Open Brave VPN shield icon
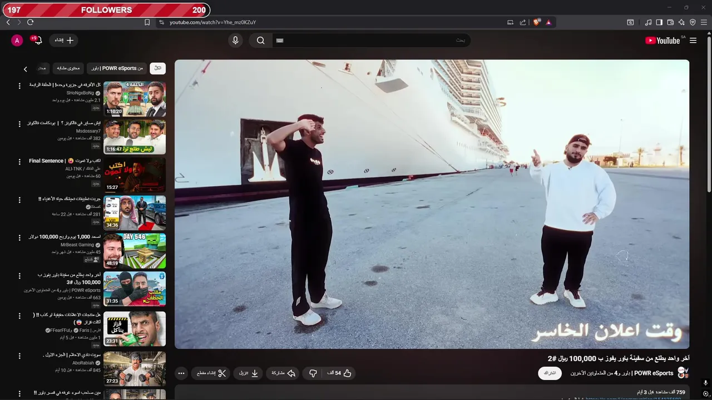 693,22
